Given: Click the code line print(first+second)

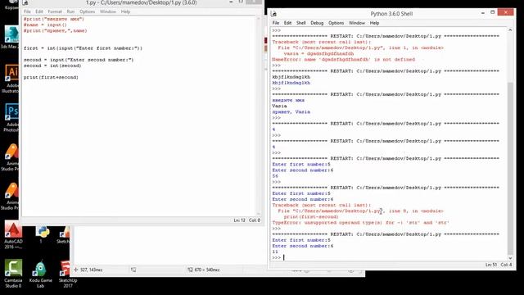Looking at the screenshot, I should tap(51, 77).
